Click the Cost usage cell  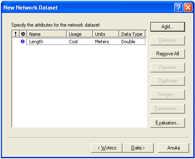(x=73, y=42)
